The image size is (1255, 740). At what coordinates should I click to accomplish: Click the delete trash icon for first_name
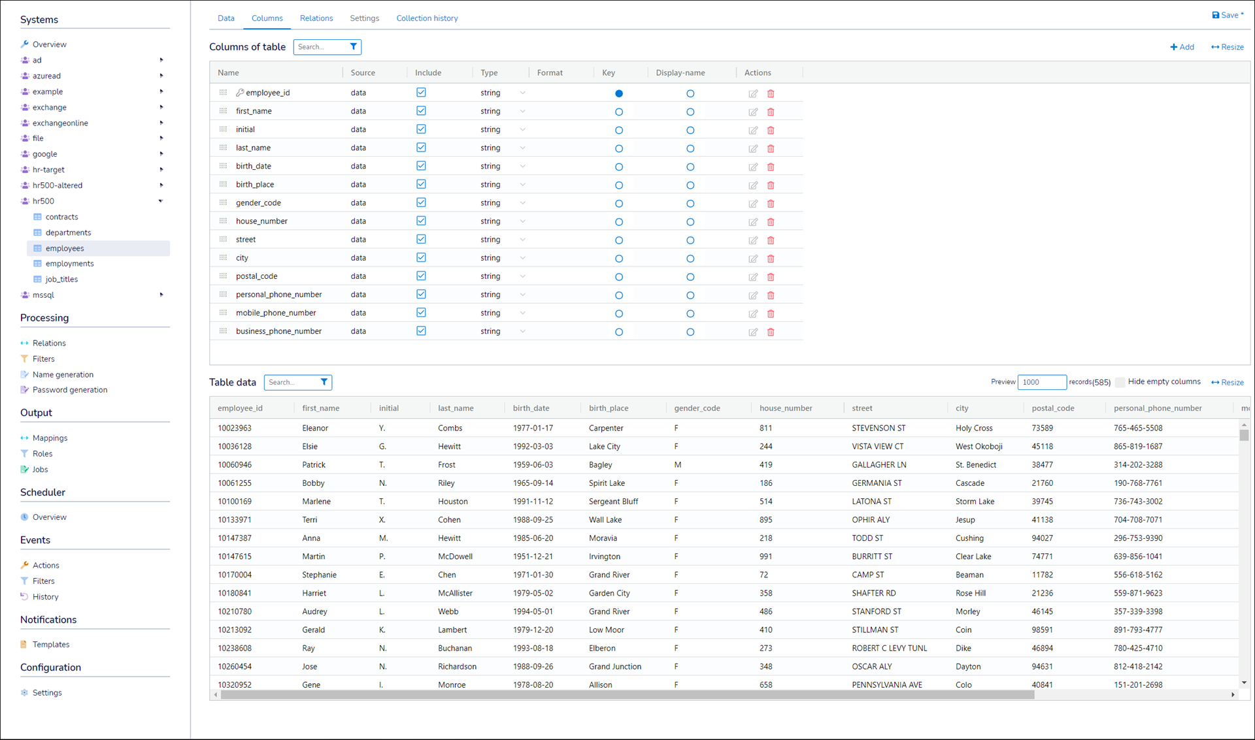tap(771, 112)
